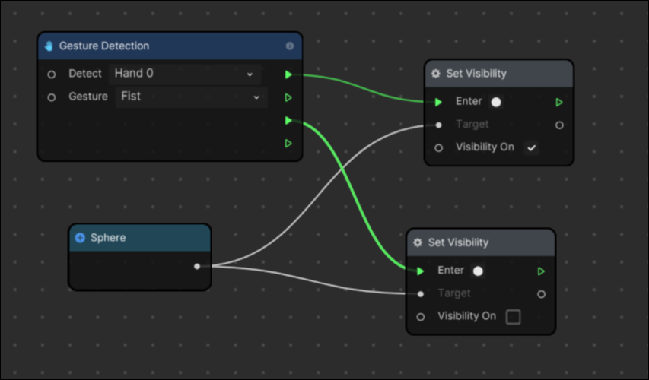Image resolution: width=649 pixels, height=380 pixels.
Task: Click the exit trigger output on upper Set Visibility
Action: pyautogui.click(x=558, y=102)
